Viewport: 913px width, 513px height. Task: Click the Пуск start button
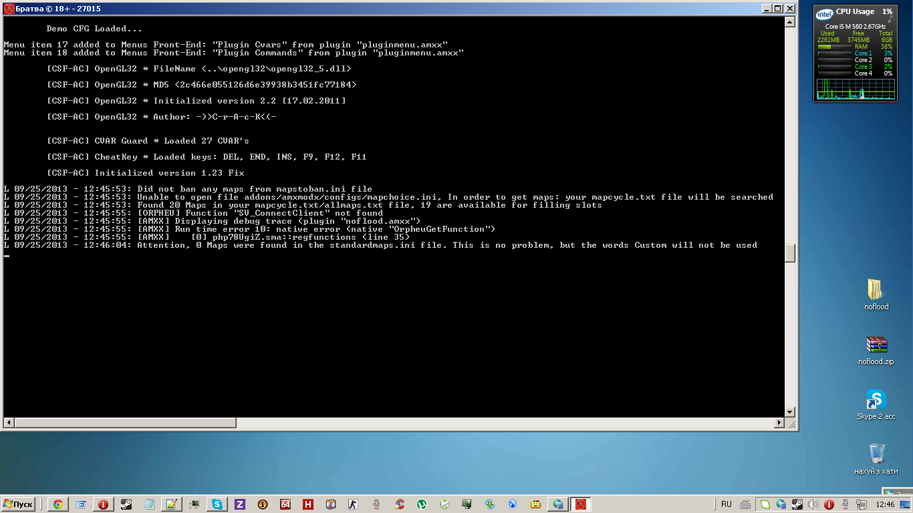[x=18, y=504]
